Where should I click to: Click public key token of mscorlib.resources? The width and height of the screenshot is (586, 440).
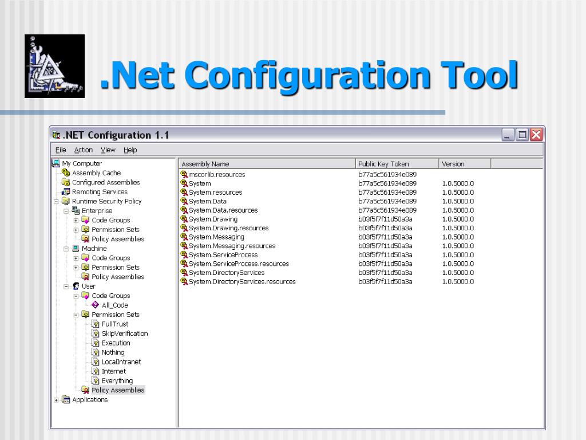387,174
